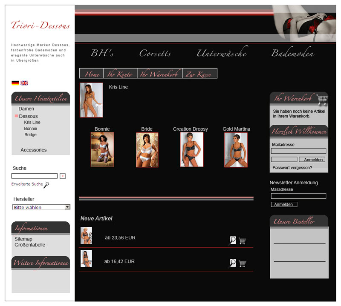
Task: Open advanced search magnifier icon
Action: pyautogui.click(x=46, y=185)
